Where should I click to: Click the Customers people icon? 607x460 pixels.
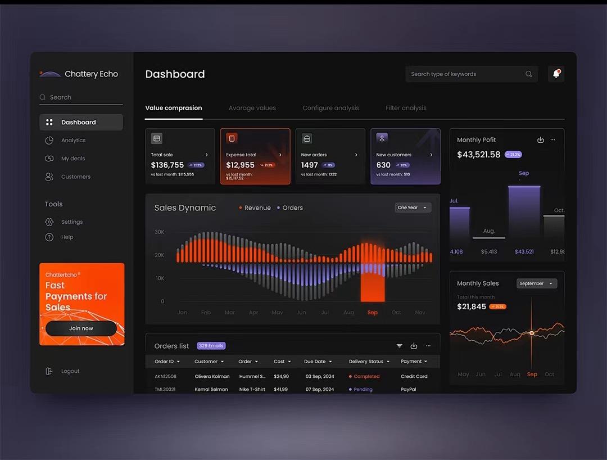(49, 177)
